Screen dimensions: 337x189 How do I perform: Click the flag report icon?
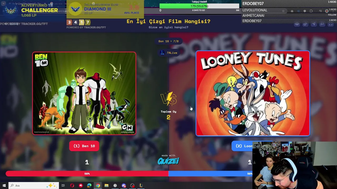click(322, 24)
